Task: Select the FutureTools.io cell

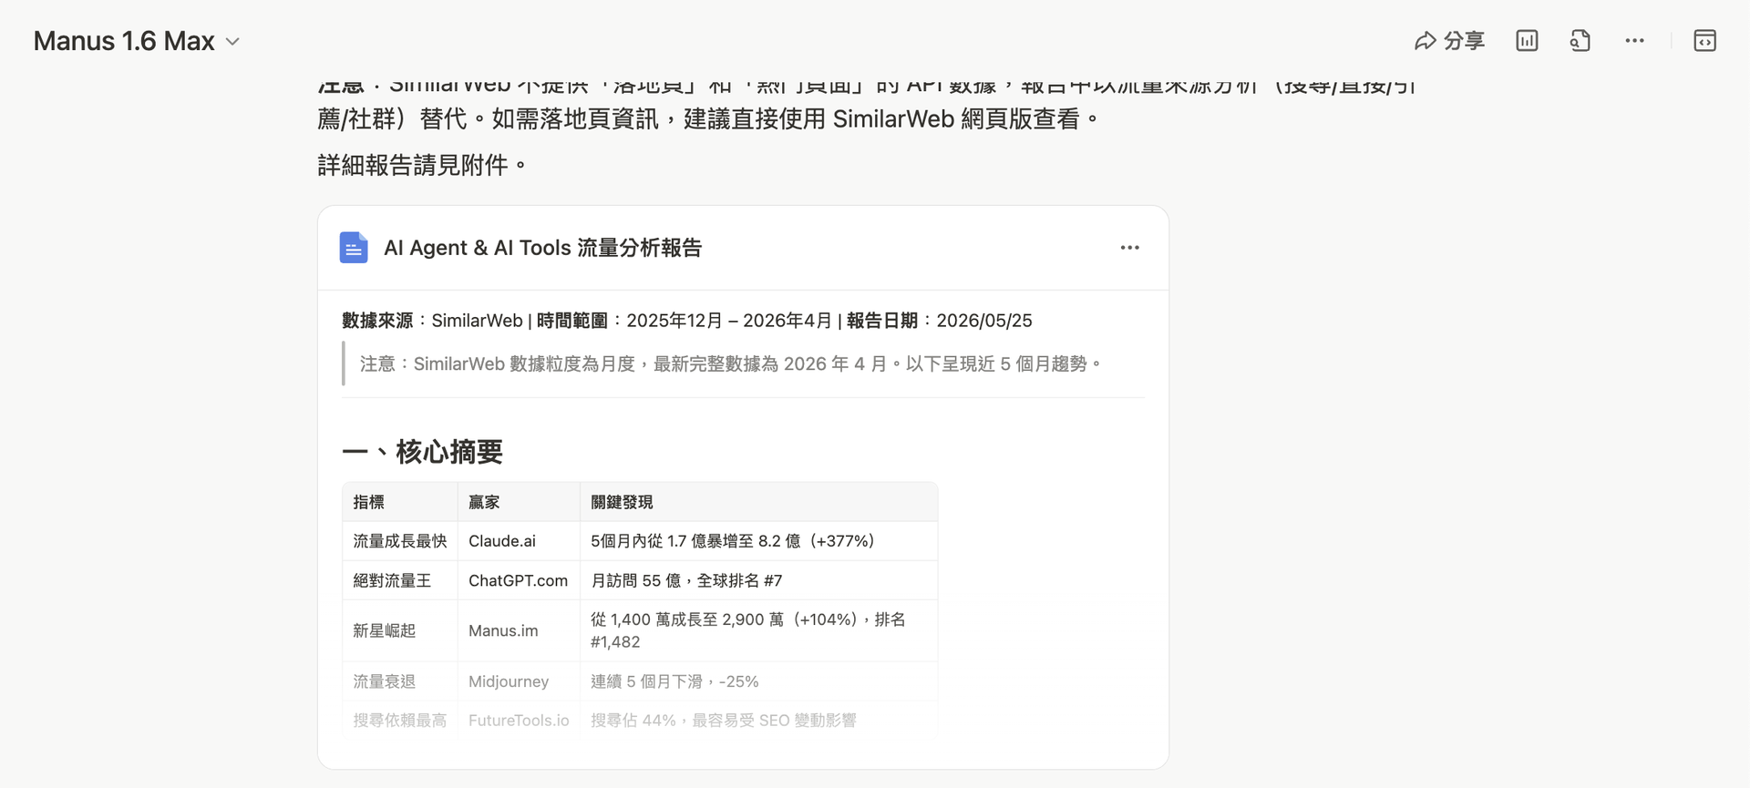Action: pos(519,721)
